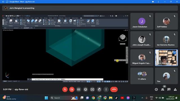Image resolution: width=180 pixels, height=101 pixels.
Task: Apply the Intersect boolean tool
Action: [x=40, y=21]
